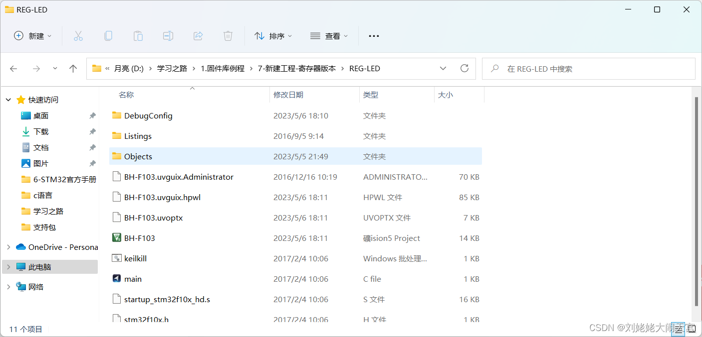Unpin 下载 from quick access
The height and width of the screenshot is (337, 702).
click(x=92, y=131)
